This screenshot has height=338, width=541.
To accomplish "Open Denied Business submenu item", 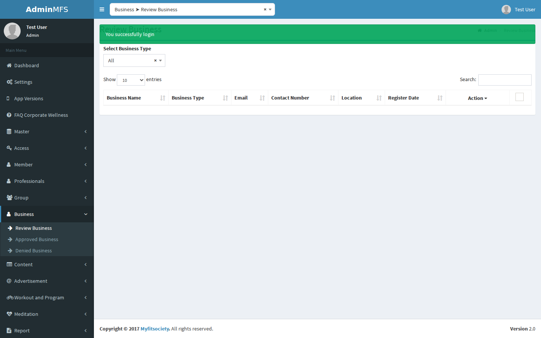I will [x=33, y=250].
